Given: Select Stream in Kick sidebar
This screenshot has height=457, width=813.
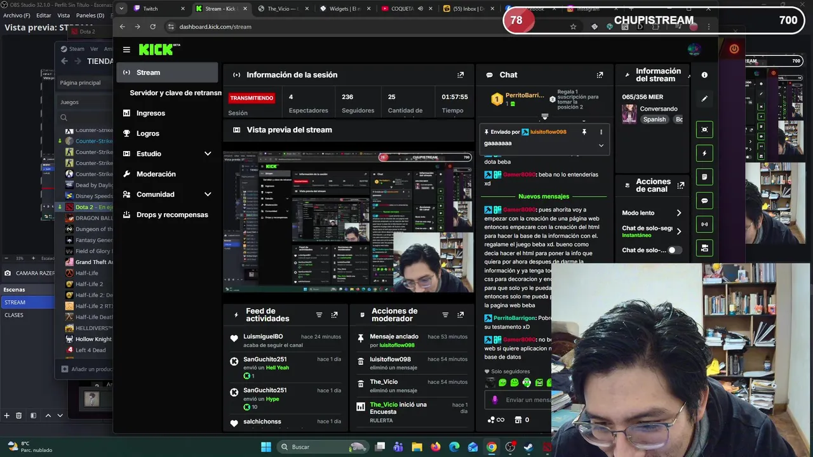Looking at the screenshot, I should pos(168,72).
